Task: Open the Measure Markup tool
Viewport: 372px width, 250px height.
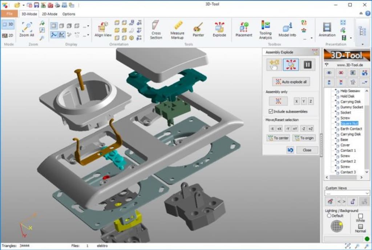Action: click(178, 30)
